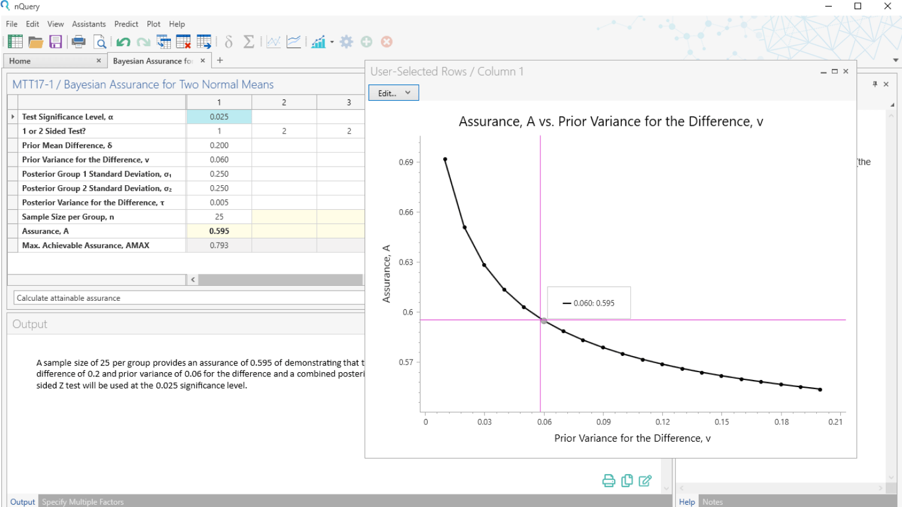Open the Edit dropdown in the plot window
Viewport: 902px width, 507px height.
(393, 92)
